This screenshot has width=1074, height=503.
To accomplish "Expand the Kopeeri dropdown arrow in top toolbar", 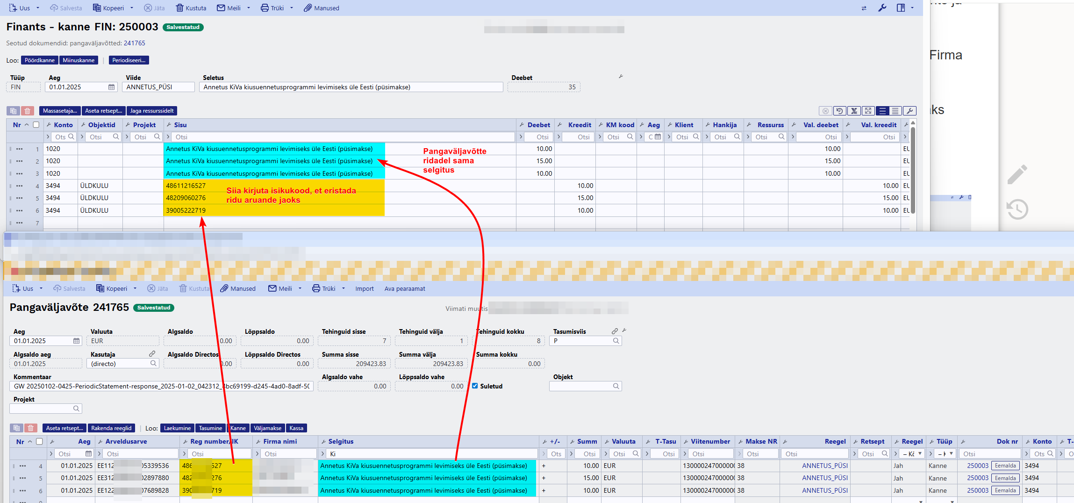I will pyautogui.click(x=132, y=8).
